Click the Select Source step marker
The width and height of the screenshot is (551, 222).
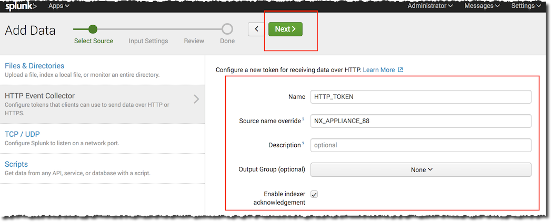pos(93,29)
